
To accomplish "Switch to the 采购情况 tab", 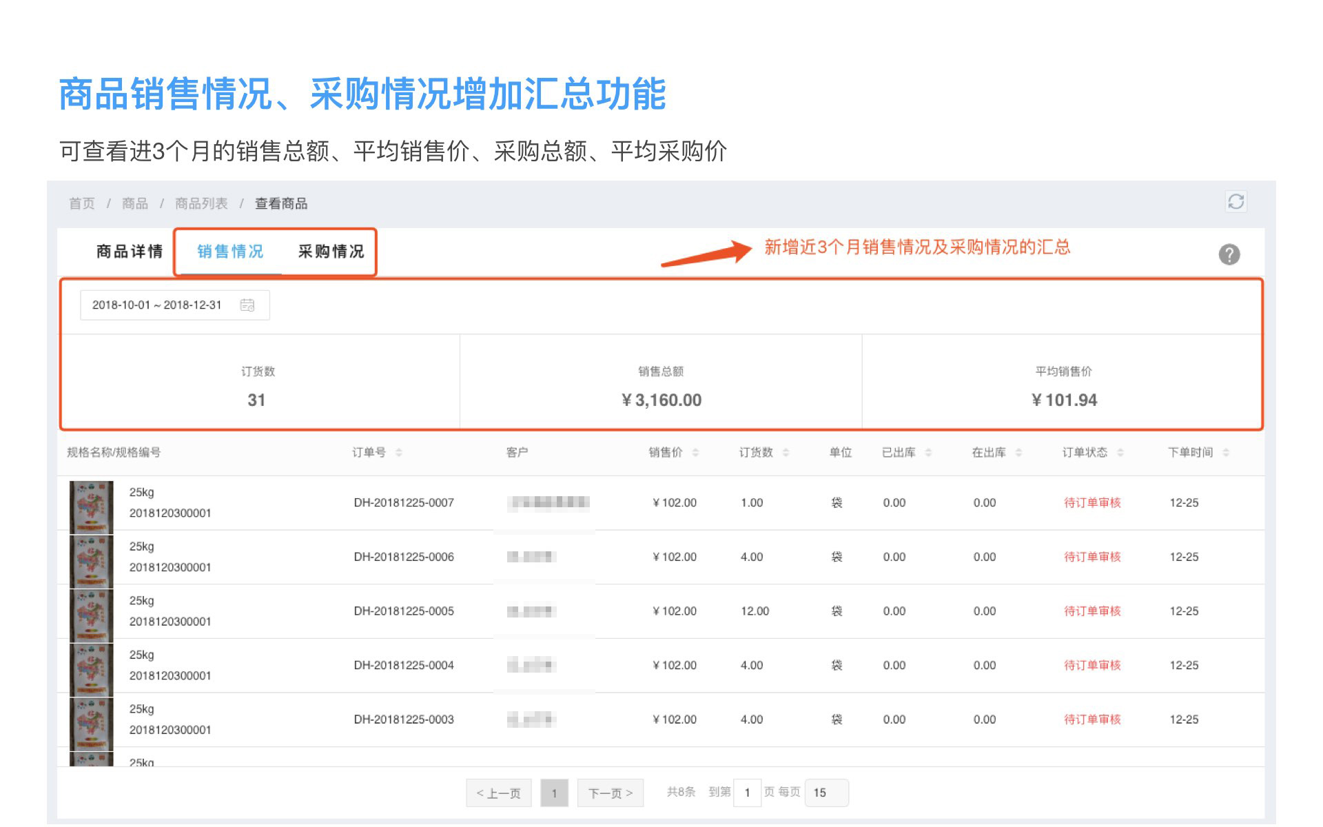I will click(331, 252).
